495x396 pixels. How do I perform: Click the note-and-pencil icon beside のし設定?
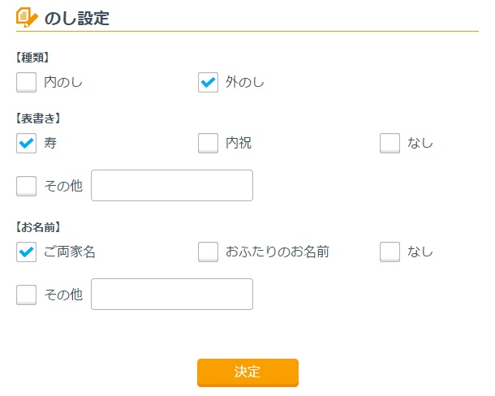pyautogui.click(x=27, y=17)
